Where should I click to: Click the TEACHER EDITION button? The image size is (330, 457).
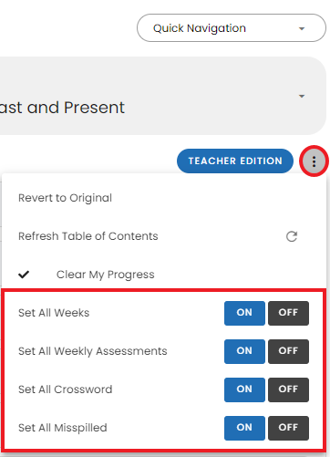[x=235, y=161]
